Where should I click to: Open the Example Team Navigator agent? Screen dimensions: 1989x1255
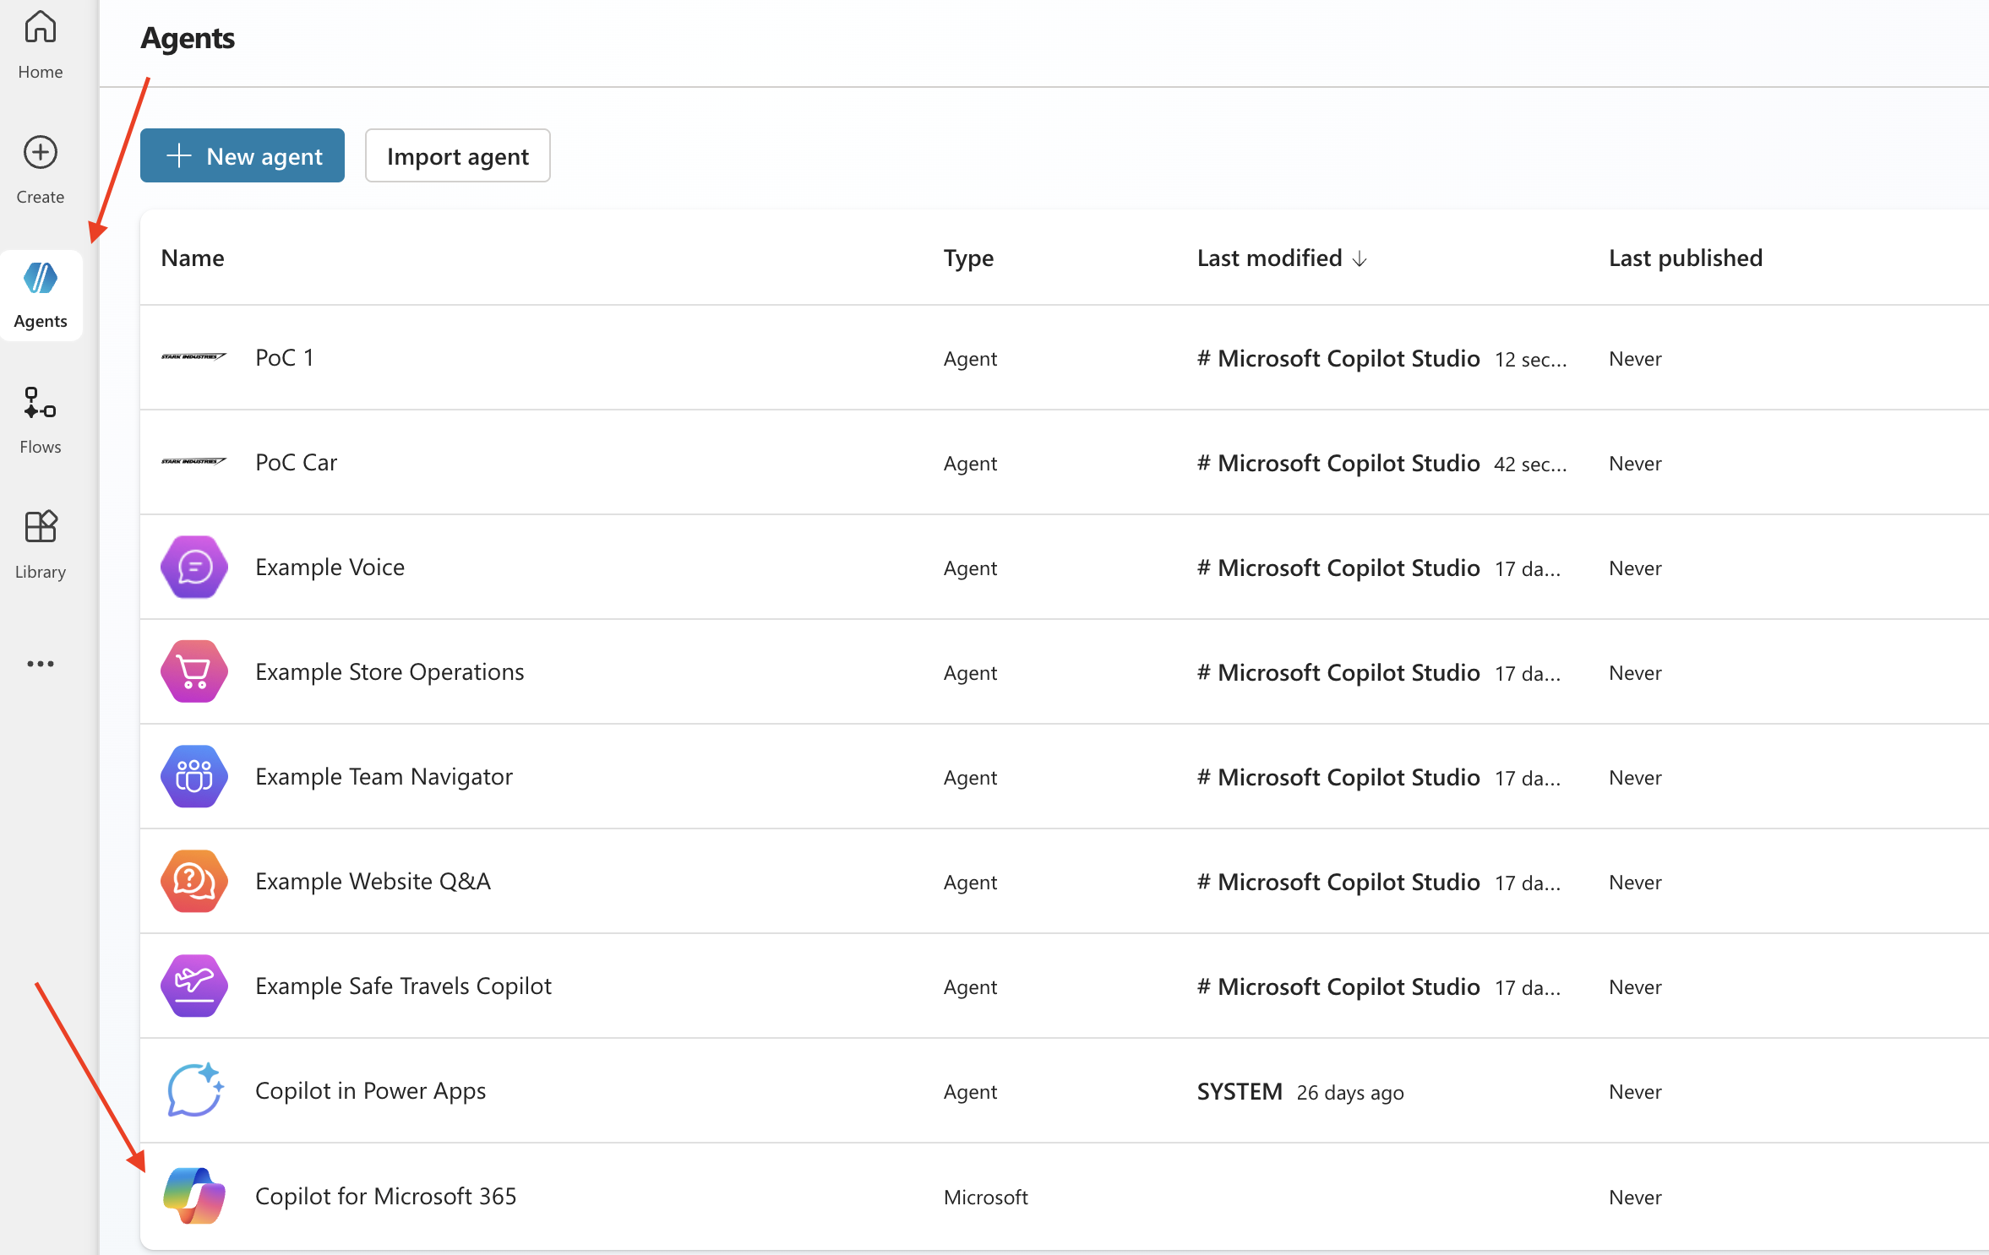click(384, 776)
